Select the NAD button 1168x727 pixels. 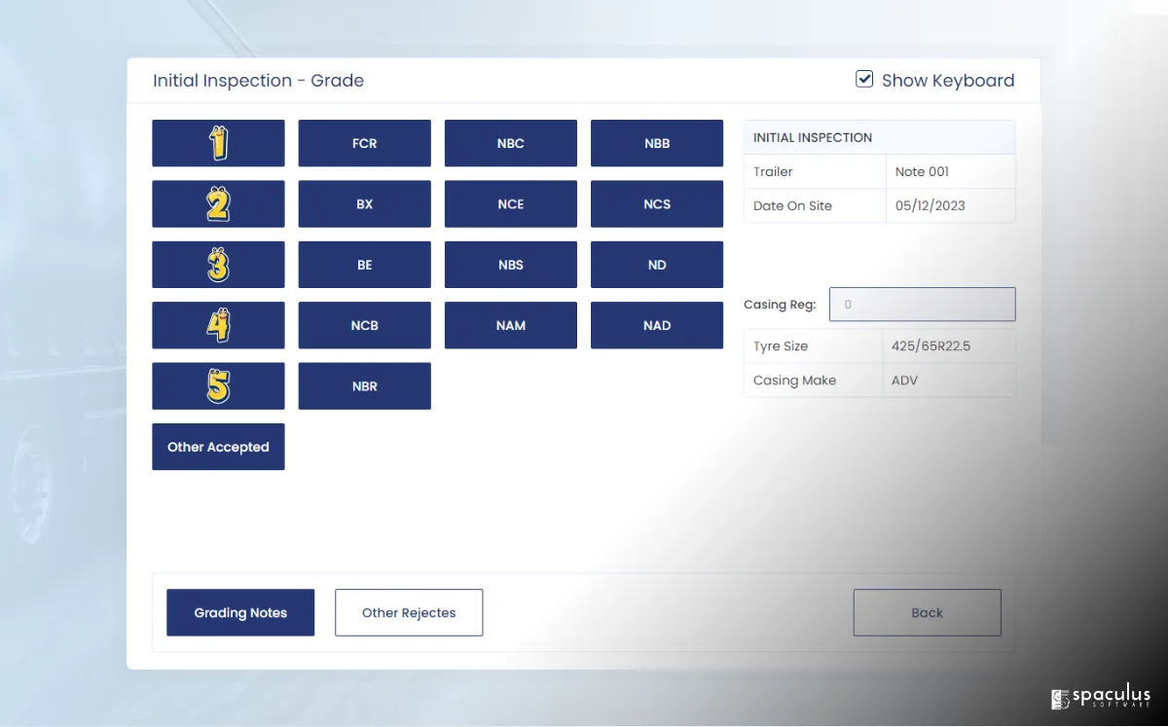(657, 325)
